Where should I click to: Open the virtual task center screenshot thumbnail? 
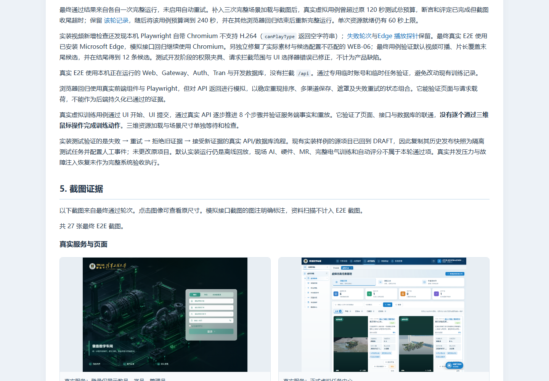pyautogui.click(x=384, y=315)
